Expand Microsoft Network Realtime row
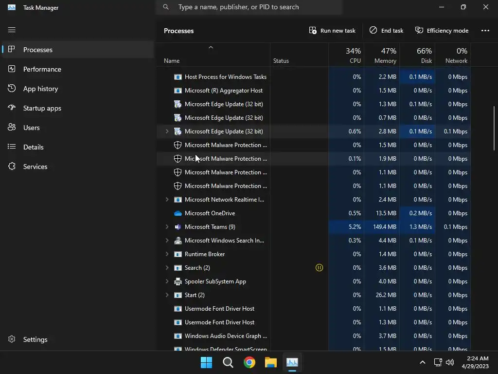498x374 pixels. coord(167,199)
